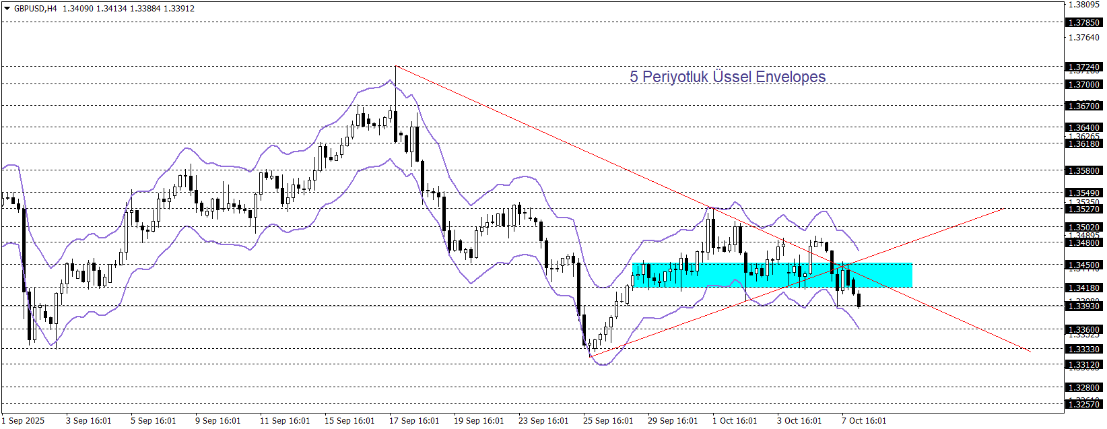1107x429 pixels.
Task: Click the triangle arrow beside GBPUSD,H4
Action: (x=7, y=9)
